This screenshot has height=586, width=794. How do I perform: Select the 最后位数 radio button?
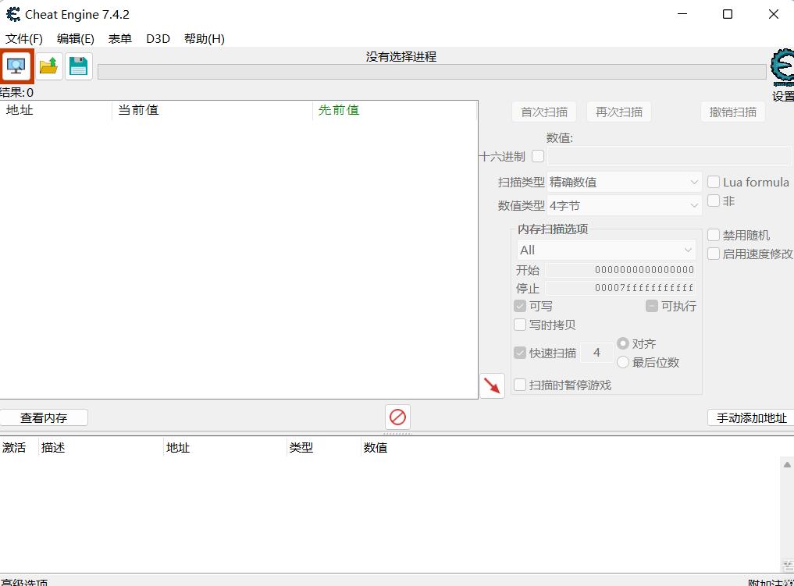[623, 362]
